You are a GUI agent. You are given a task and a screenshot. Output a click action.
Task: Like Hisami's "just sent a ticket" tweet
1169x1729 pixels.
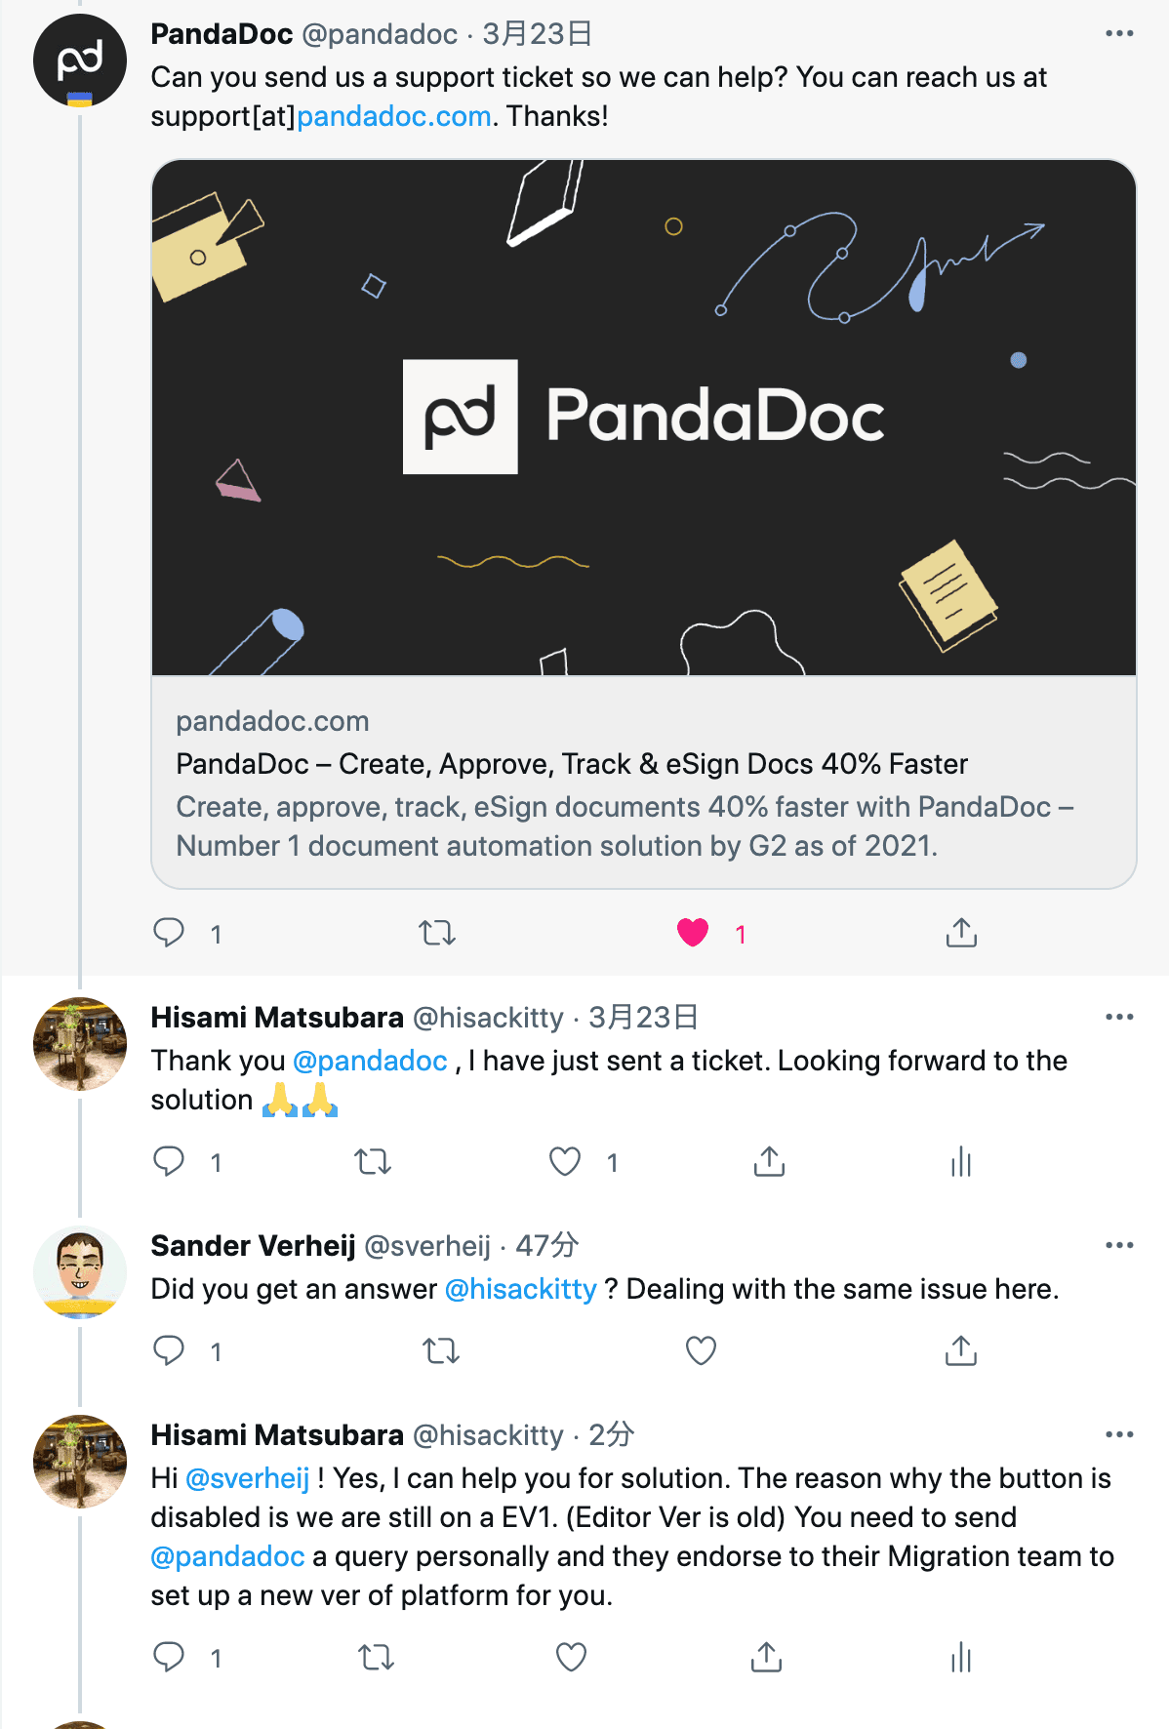pyautogui.click(x=565, y=1161)
